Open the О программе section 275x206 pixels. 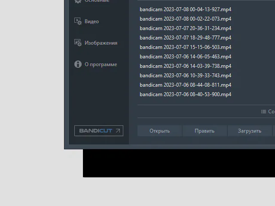pos(101,64)
